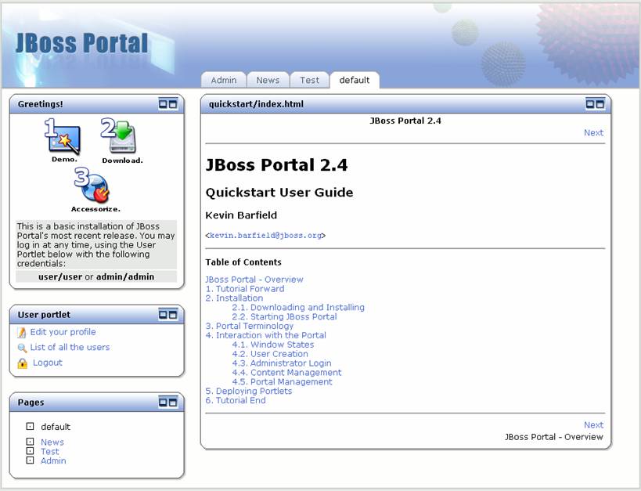Viewport: 641px width, 491px height.
Task: Click the magnifier icon beside List of all the users
Action: point(22,348)
